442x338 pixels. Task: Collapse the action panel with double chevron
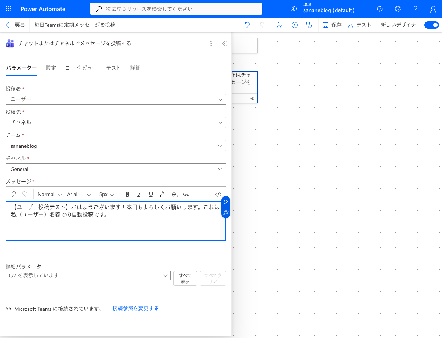224,43
